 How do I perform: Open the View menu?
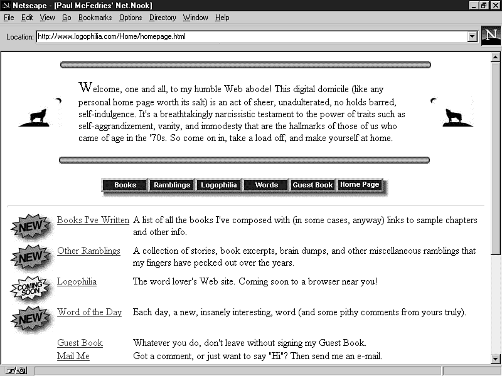pos(47,18)
